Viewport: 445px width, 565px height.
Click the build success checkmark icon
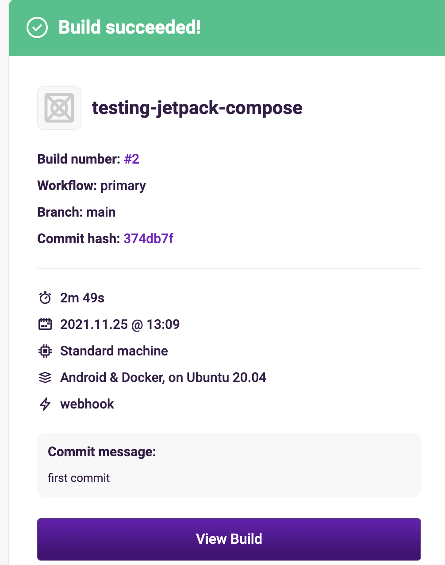(37, 27)
